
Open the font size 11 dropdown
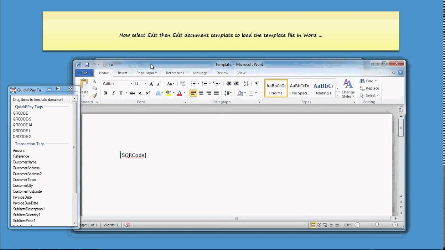click(x=145, y=84)
